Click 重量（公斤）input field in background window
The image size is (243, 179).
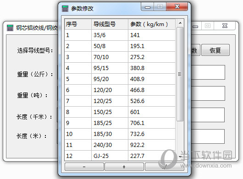[208, 72]
